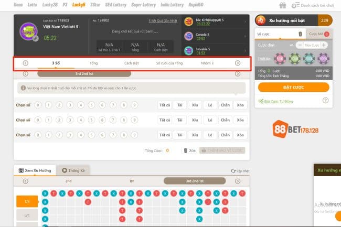Click Tất cả in first number row
Image resolution: width=341 pixels, height=227 pixels.
[165, 105]
